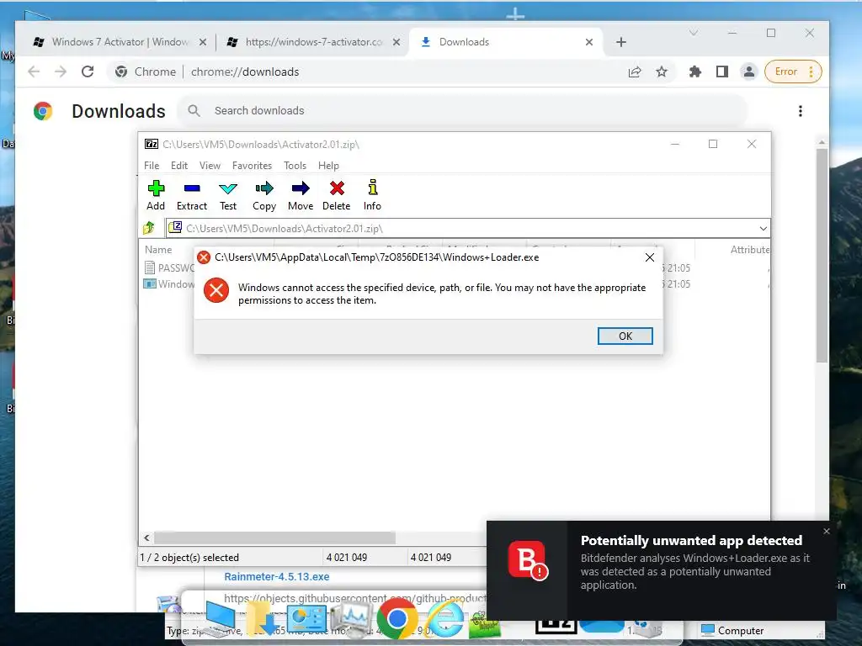Close the 7-Zip file manager window

pyautogui.click(x=752, y=144)
